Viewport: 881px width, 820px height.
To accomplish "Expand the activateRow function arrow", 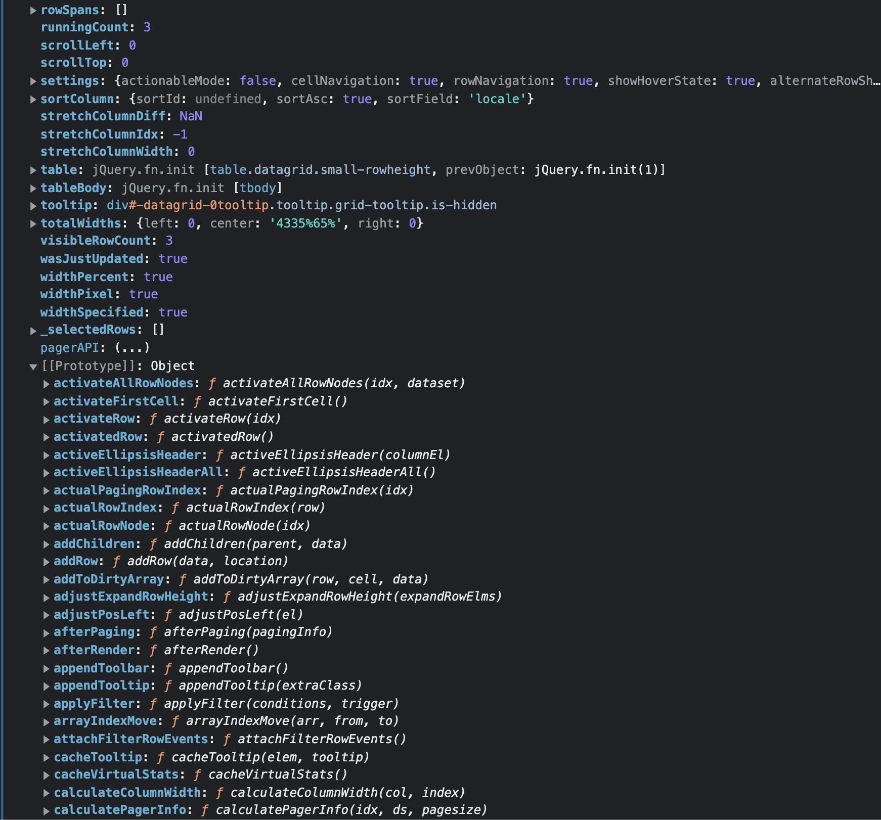I will click(x=47, y=419).
